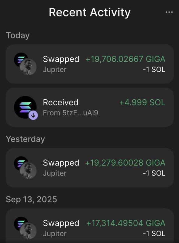Open the +17,314.49504 GIGA swap details
The width and height of the screenshot is (179, 243).
(90, 226)
